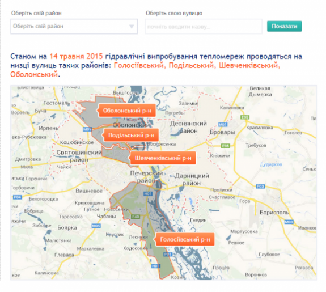The height and width of the screenshot is (292, 326).
Task: Click 'Белогородка' label on map
Action: click(43, 199)
